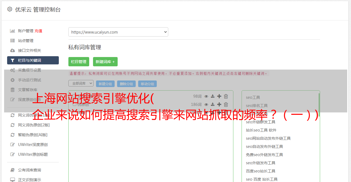Click the 新建分组 button
Screen dimensions: 351x182
pos(105,84)
